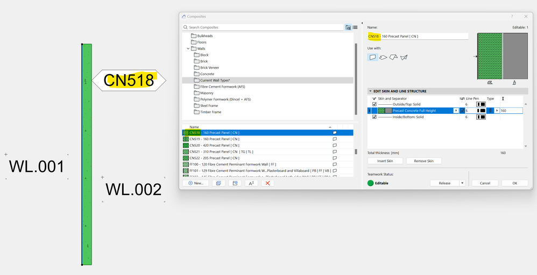Sort composites list by Name header arrow
This screenshot has width=537, height=275.
pyautogui.click(x=330, y=127)
